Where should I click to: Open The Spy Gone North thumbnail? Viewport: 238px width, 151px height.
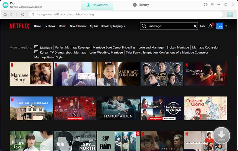[x=75, y=141]
